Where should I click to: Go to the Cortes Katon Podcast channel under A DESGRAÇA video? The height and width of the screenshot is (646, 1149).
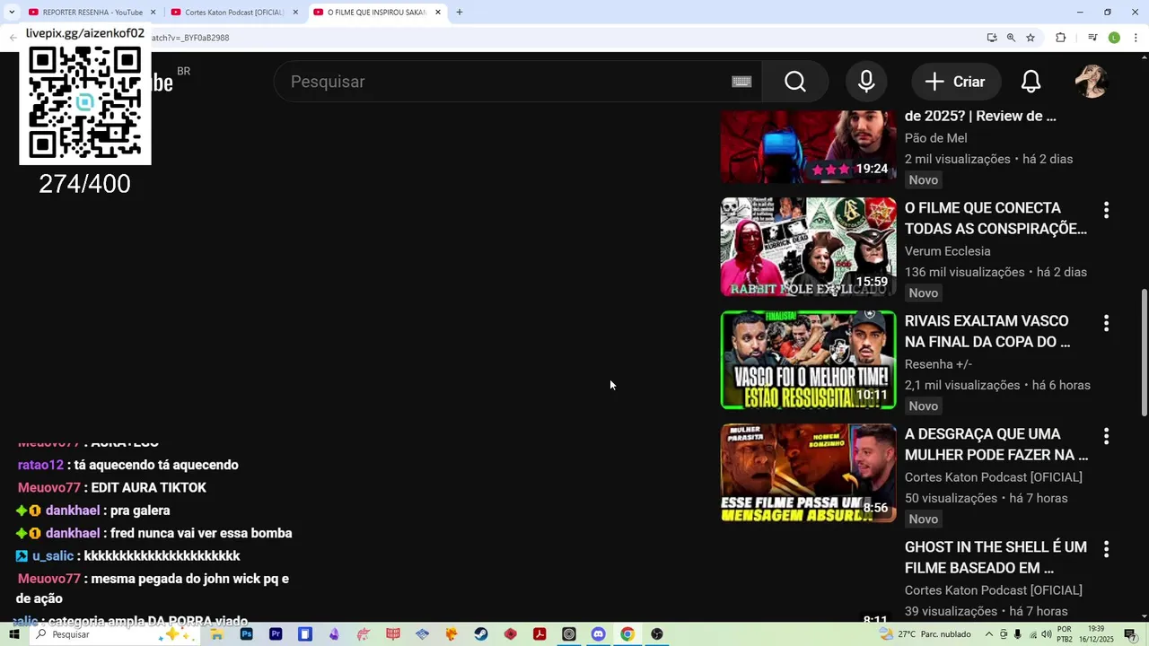993,477
